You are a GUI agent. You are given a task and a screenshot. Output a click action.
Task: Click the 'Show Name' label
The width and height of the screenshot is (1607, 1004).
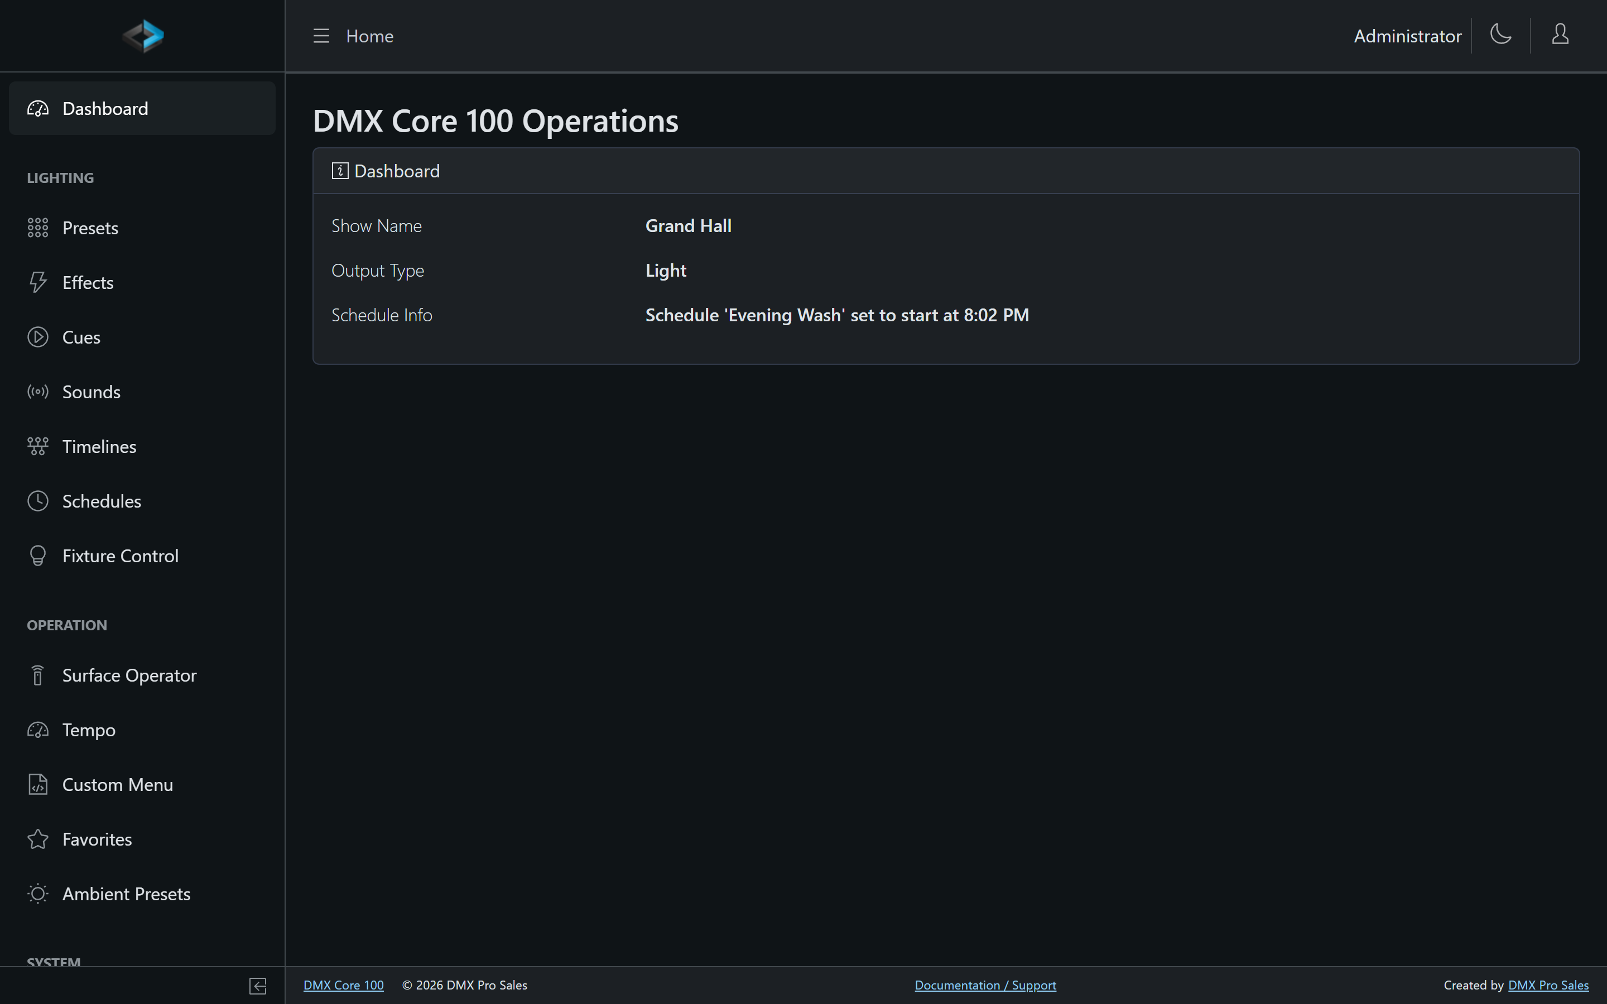[x=377, y=226]
